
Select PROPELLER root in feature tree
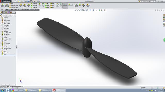[8, 16]
